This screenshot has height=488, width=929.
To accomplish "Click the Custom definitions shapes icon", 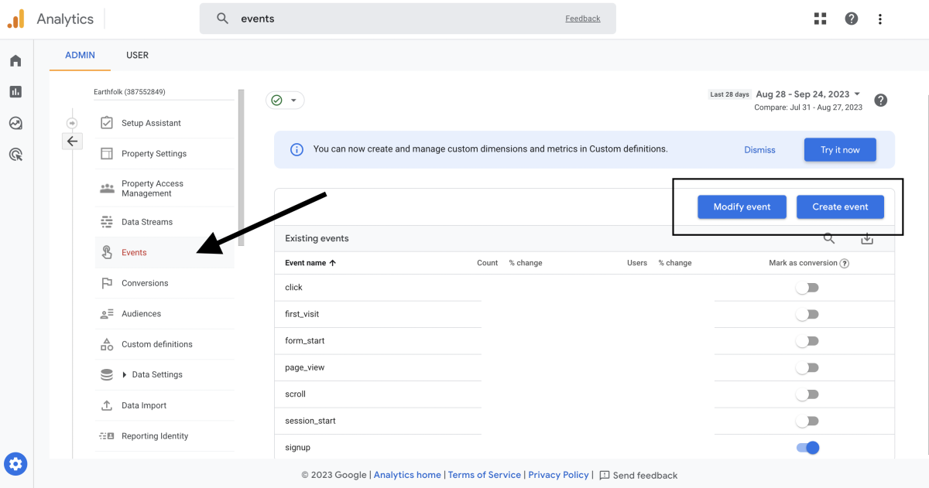I will (x=107, y=344).
